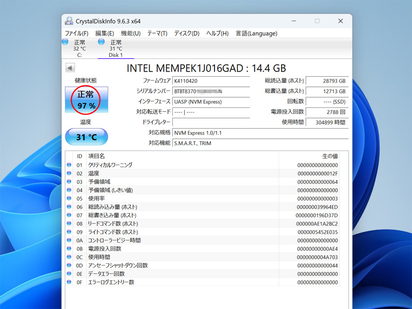Click status icon for クリティカルワーニング row
This screenshot has height=309, width=412.
tap(69, 165)
